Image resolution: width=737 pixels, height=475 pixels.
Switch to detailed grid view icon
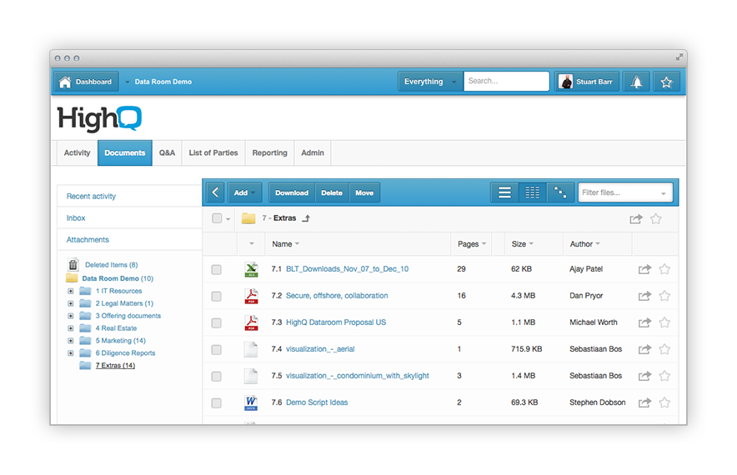click(532, 192)
